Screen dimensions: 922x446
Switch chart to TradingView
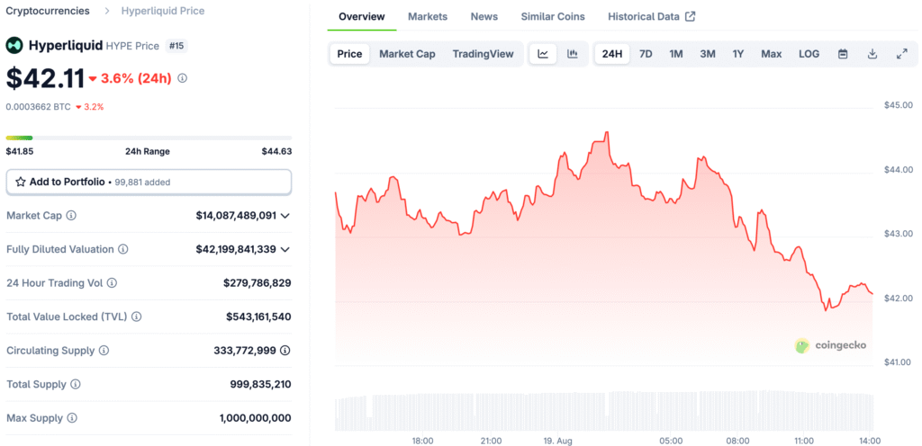pyautogui.click(x=483, y=54)
